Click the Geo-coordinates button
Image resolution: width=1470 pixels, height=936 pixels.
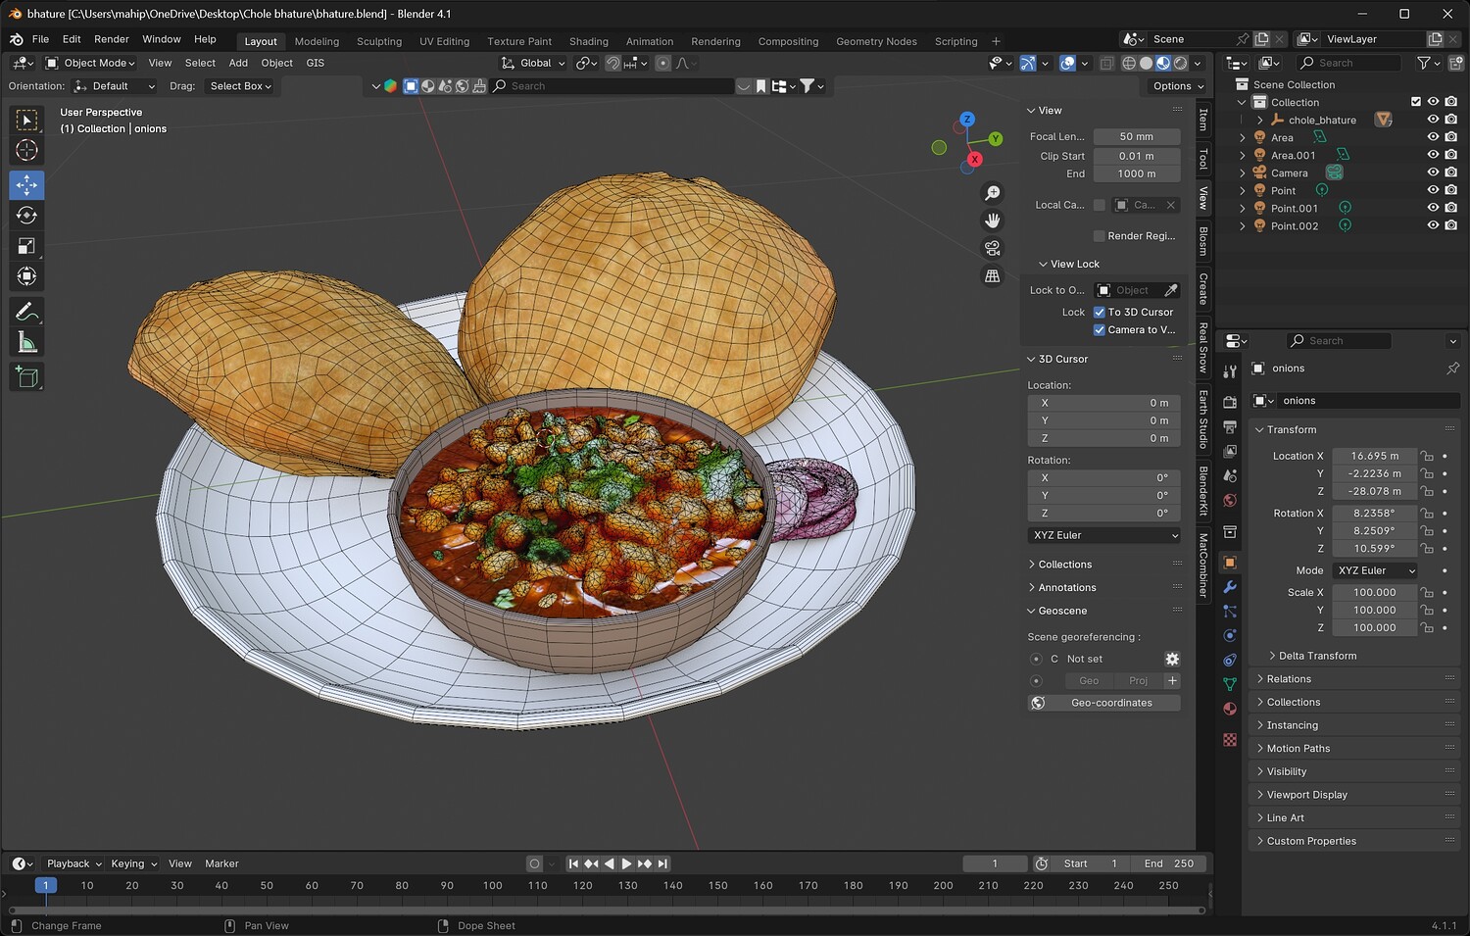[1104, 703]
